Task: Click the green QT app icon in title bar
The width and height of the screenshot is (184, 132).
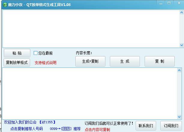Action: [x=5, y=5]
